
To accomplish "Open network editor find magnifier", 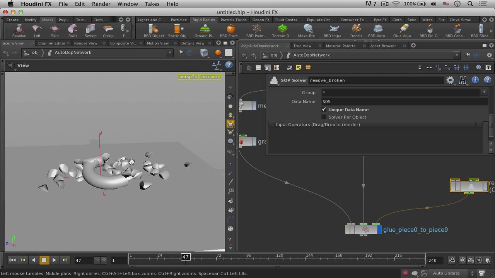I will (x=479, y=68).
